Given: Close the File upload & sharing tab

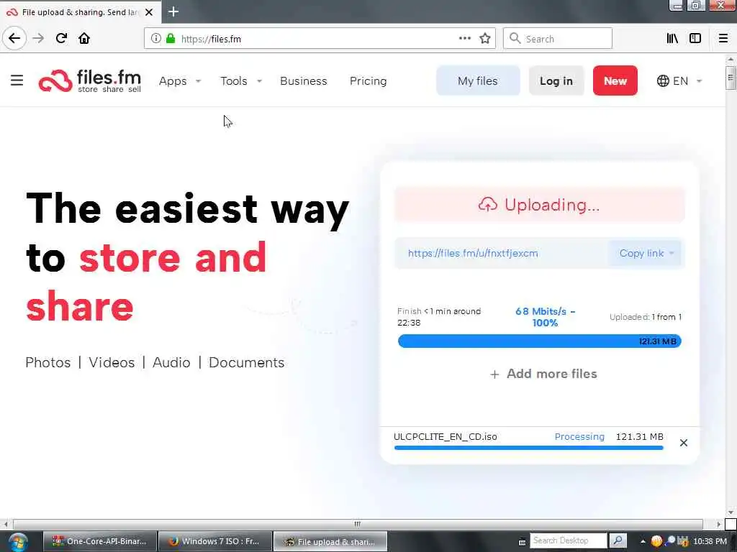Looking at the screenshot, I should [x=149, y=12].
